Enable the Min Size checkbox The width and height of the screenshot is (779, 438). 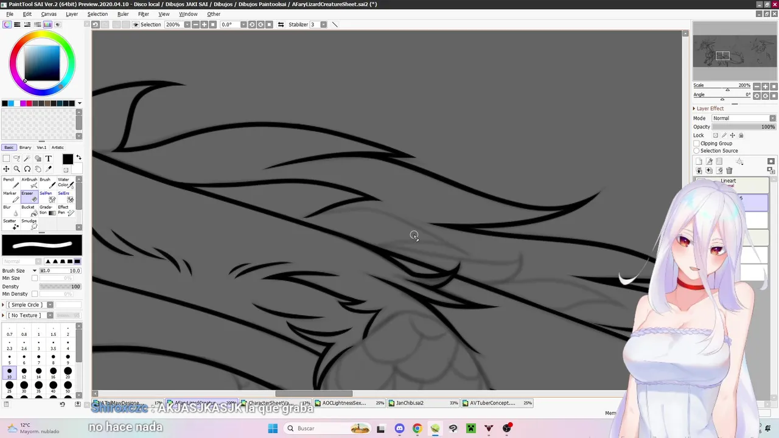point(35,278)
